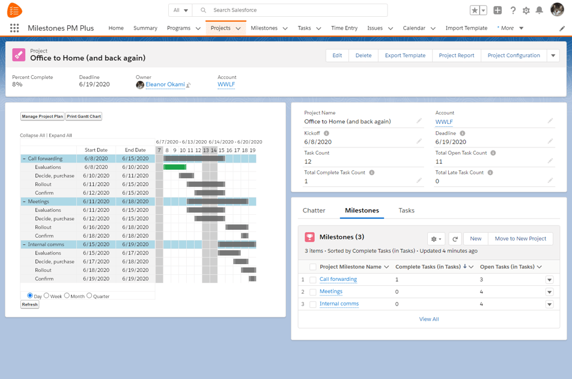Click the Deadline info icon
The height and width of the screenshot is (379, 572).
click(462, 134)
